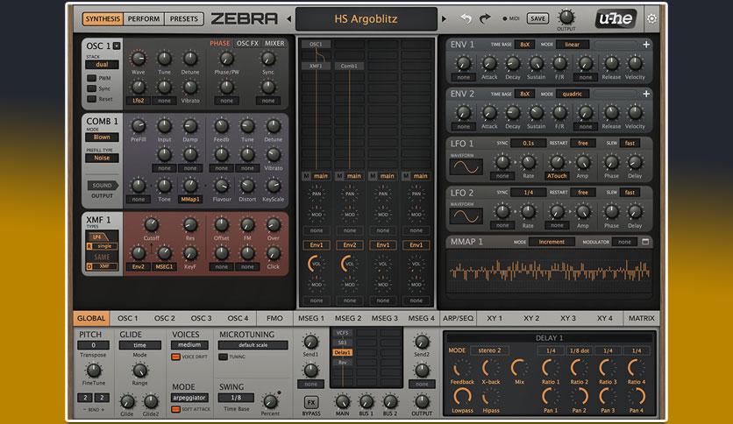The height and width of the screenshot is (424, 733).
Task: Switch to the Presets tab
Action: 184,18
